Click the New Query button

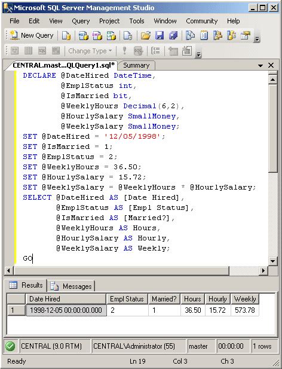32,35
